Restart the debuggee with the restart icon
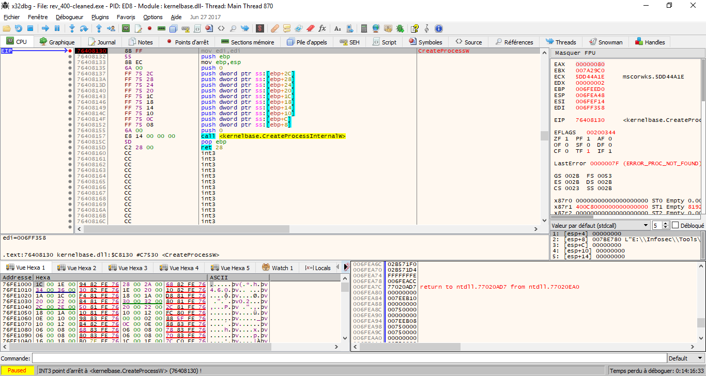The width and height of the screenshot is (706, 376). (x=18, y=28)
